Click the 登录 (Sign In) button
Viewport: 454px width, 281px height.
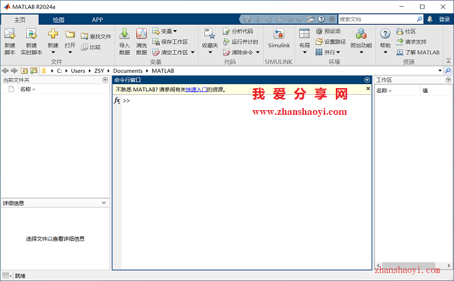click(x=444, y=19)
